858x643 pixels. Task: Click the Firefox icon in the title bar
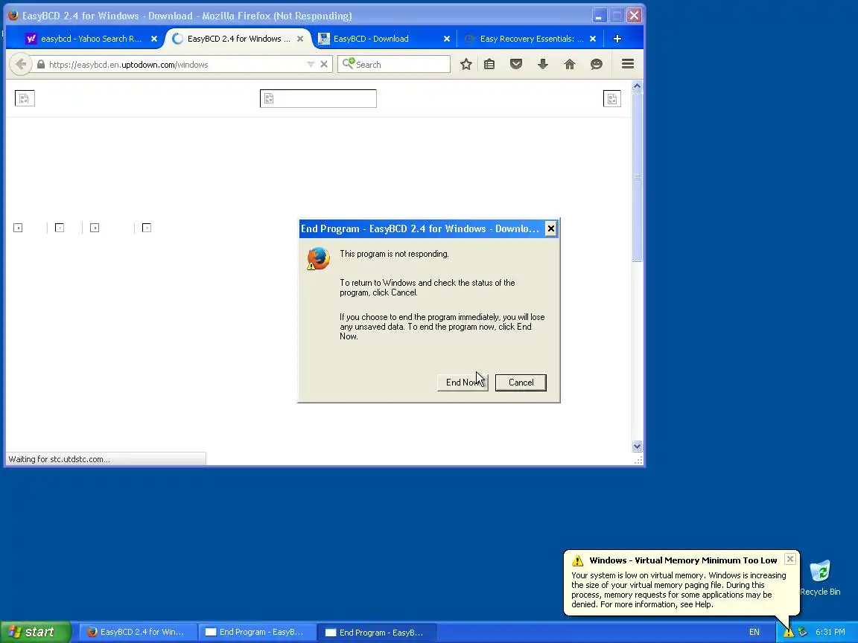(x=13, y=16)
